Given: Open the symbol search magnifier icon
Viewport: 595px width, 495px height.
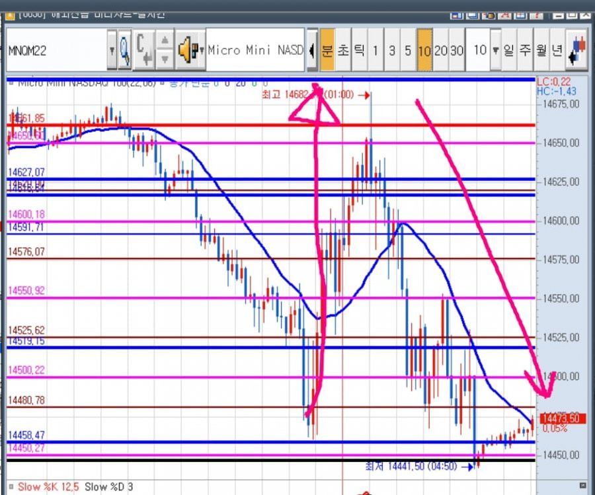Looking at the screenshot, I should (x=125, y=50).
